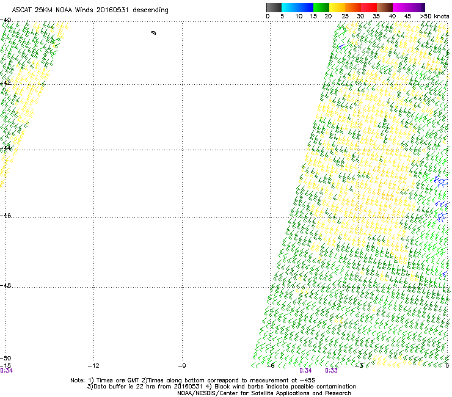Select the magenta-purple 40-50 knots legend segment
This screenshot has height=397, width=452.
409,7
